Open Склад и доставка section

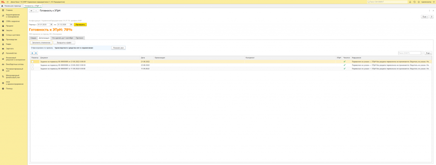[12, 35]
